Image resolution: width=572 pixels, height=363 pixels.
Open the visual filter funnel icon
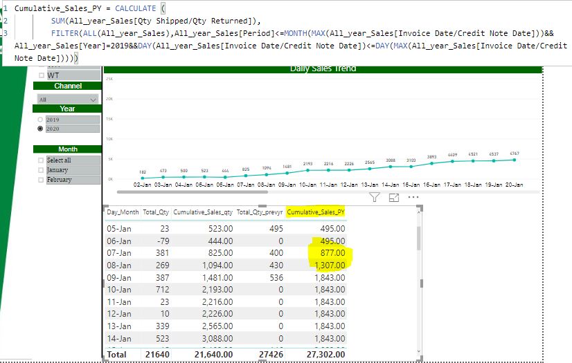click(375, 197)
